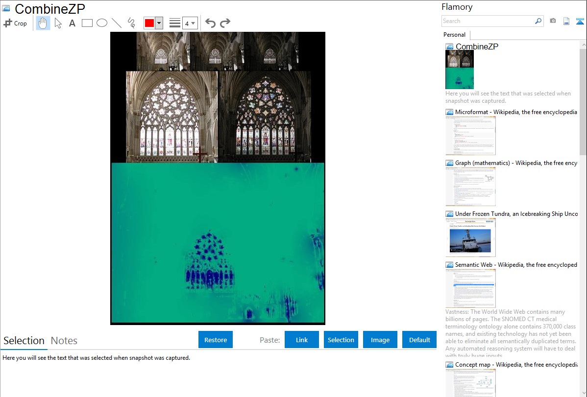Open the Semantic Web snapshot thumbnail
This screenshot has height=397, width=587.
pos(470,288)
